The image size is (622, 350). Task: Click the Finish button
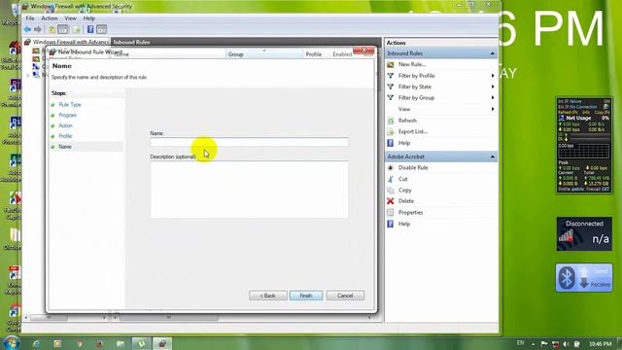point(306,296)
